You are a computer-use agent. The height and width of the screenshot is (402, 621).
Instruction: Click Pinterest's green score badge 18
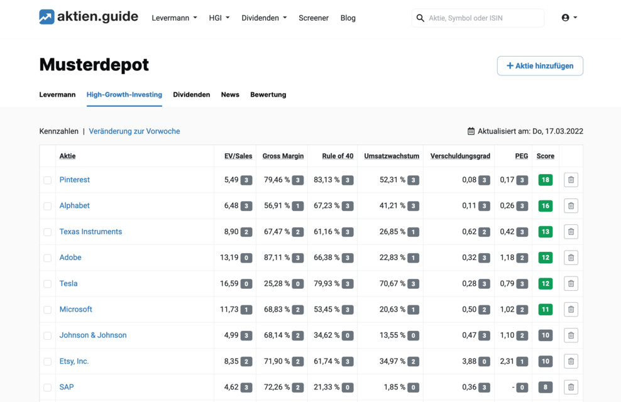[x=546, y=180]
